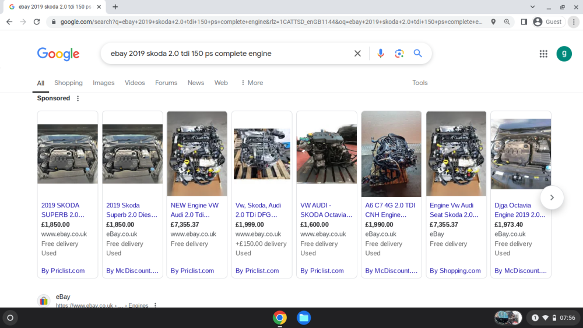Close the ebay 2019 skoda tab
583x328 pixels.
click(99, 6)
